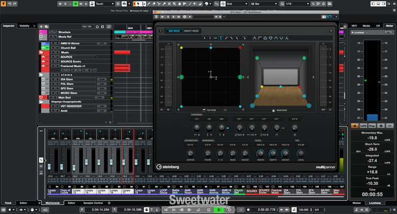Select the Draw pencil tool
This screenshot has height=214, width=397.
click(x=149, y=4)
